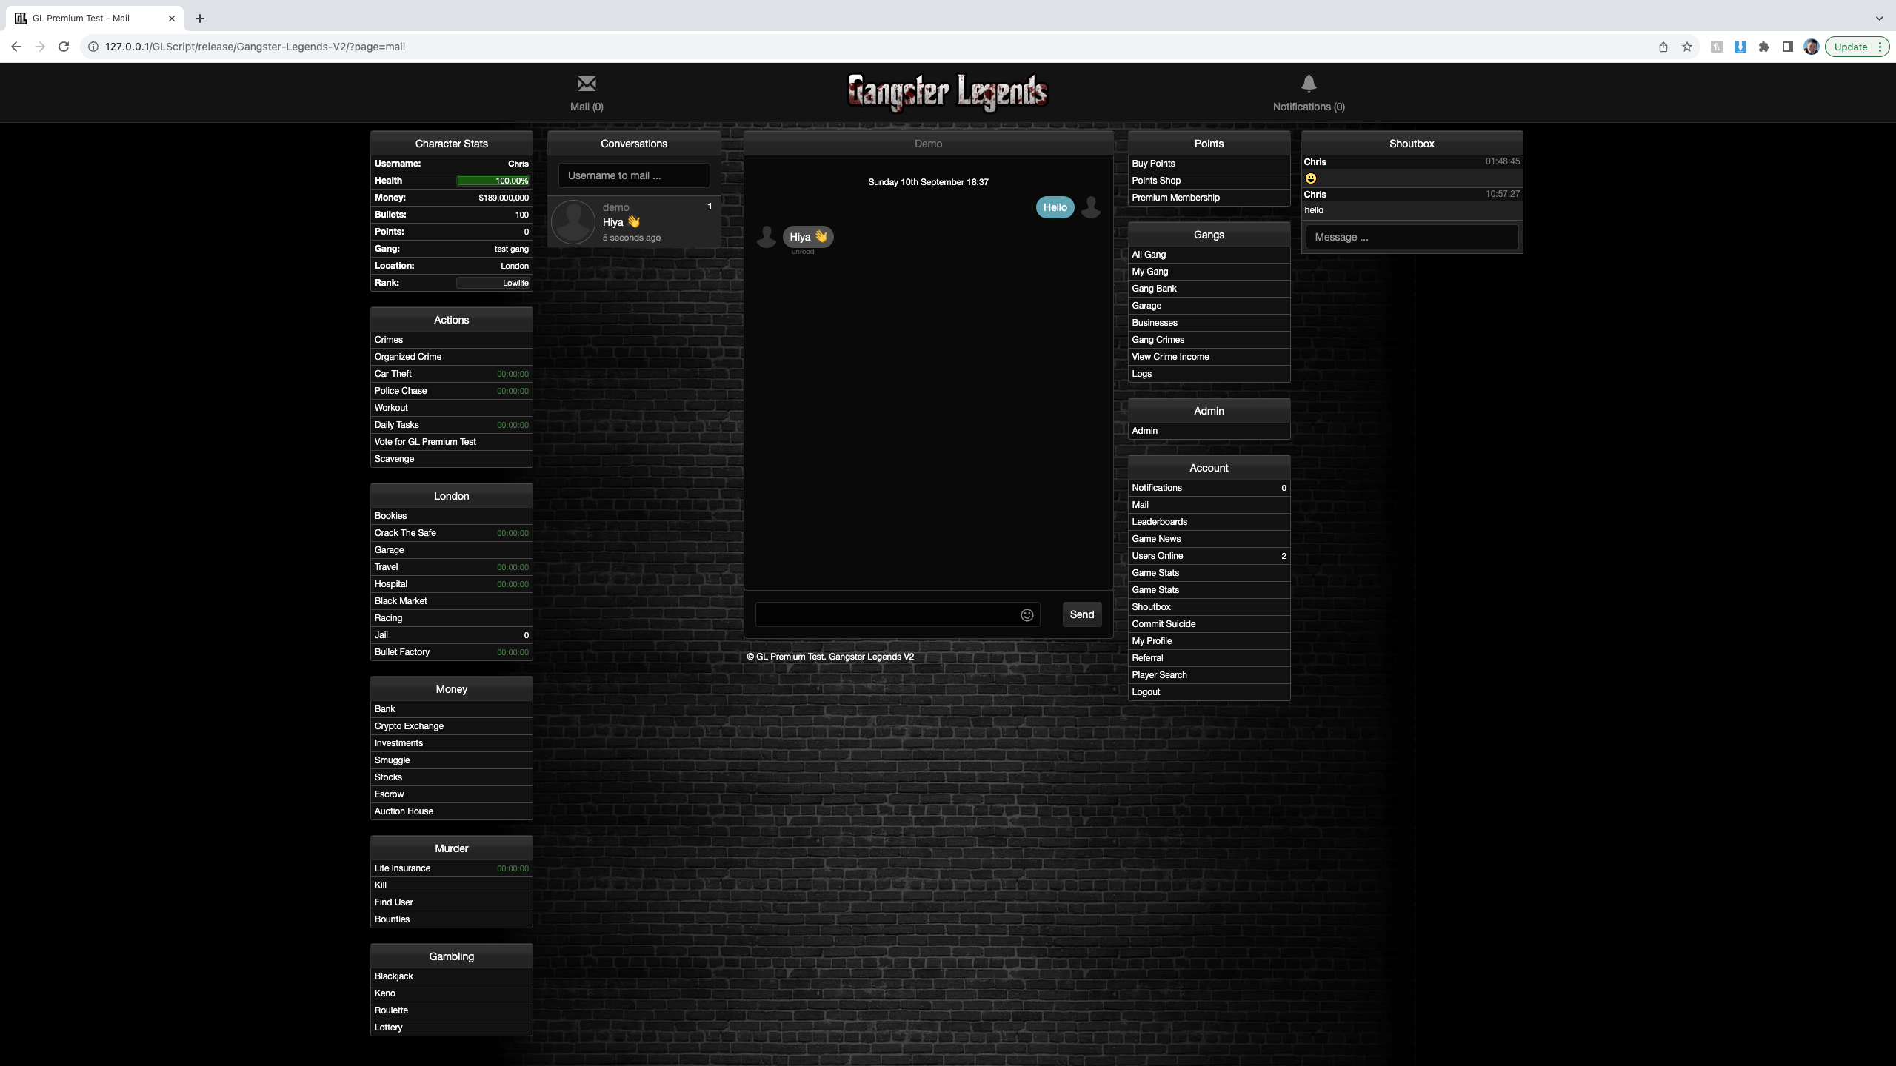The image size is (1896, 1066).
Task: Click the share page icon in address bar
Action: tap(1663, 47)
